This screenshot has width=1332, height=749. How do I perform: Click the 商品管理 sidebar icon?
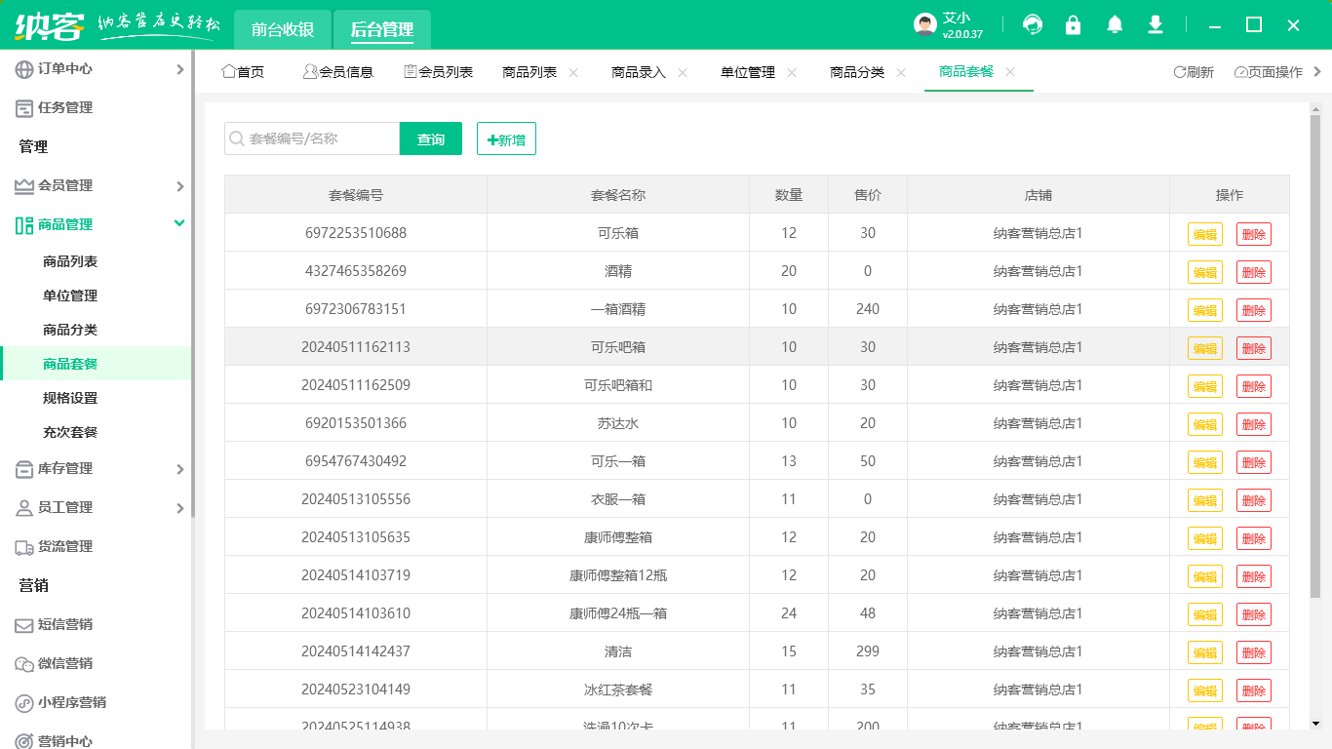point(24,225)
